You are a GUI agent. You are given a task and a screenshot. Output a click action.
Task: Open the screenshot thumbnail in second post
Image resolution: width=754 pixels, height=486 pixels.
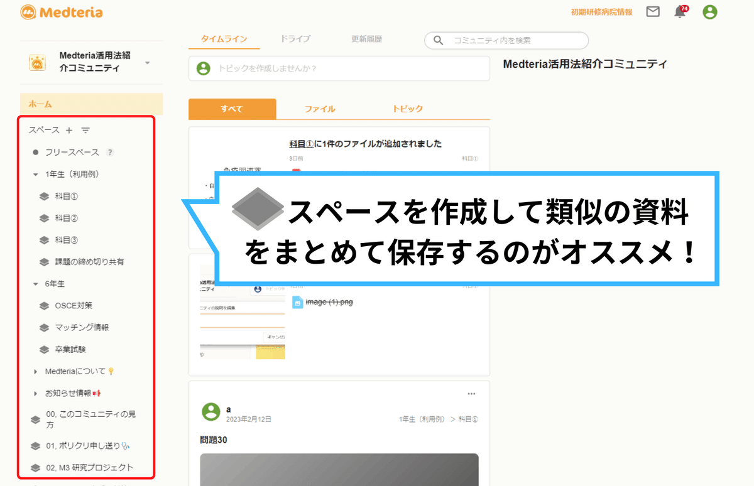[x=243, y=312]
